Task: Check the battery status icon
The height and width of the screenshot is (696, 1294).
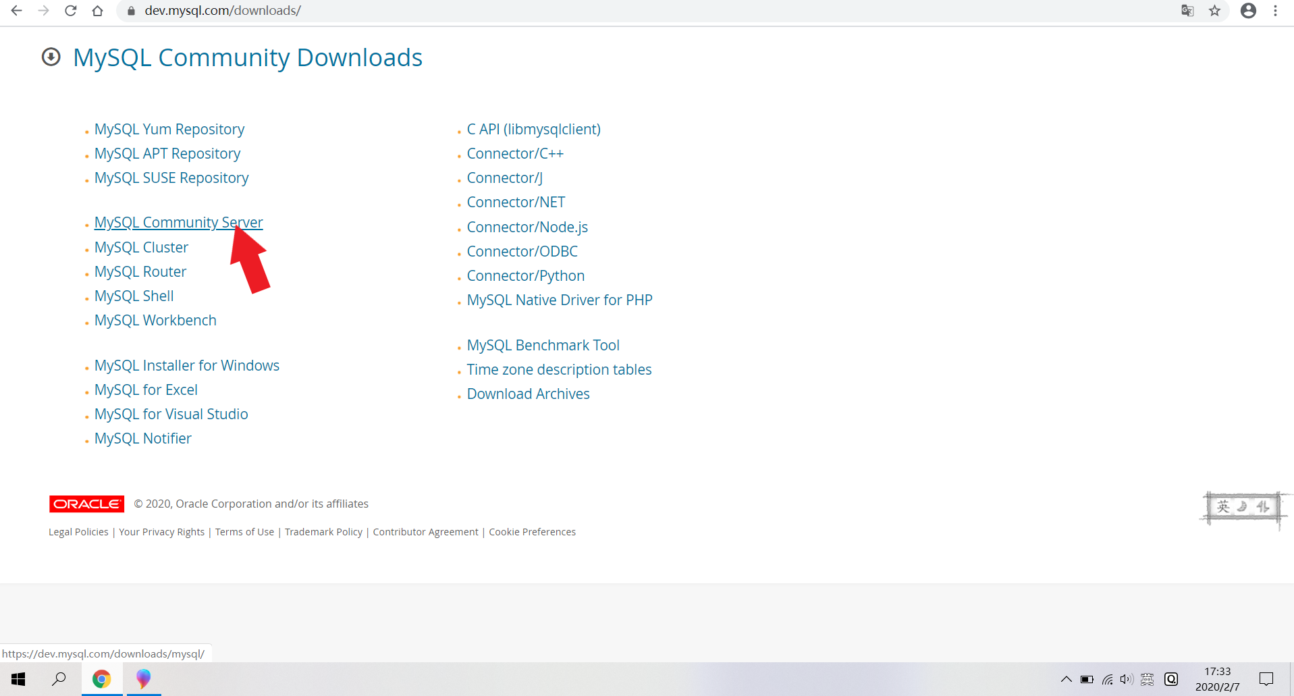Action: tap(1087, 679)
